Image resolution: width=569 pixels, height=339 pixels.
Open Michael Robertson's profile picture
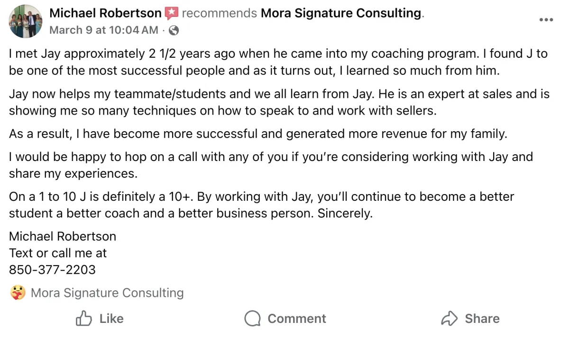pos(26,21)
